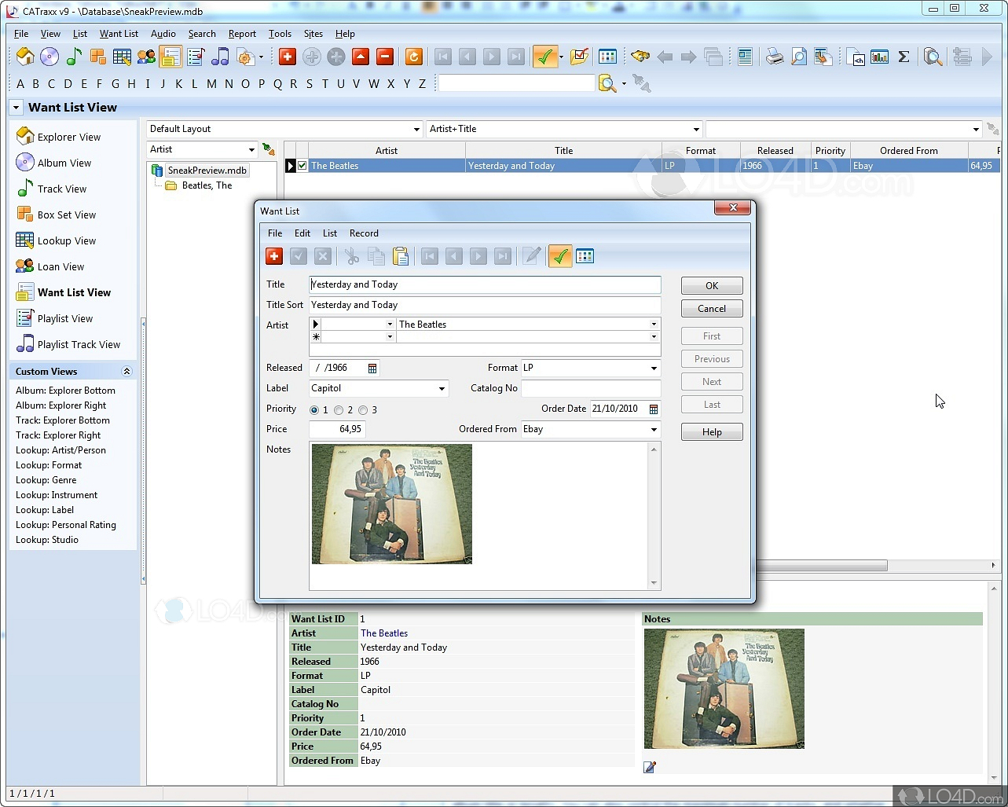1008x807 pixels.
Task: Click into the Catalog No field
Action: tap(591, 388)
